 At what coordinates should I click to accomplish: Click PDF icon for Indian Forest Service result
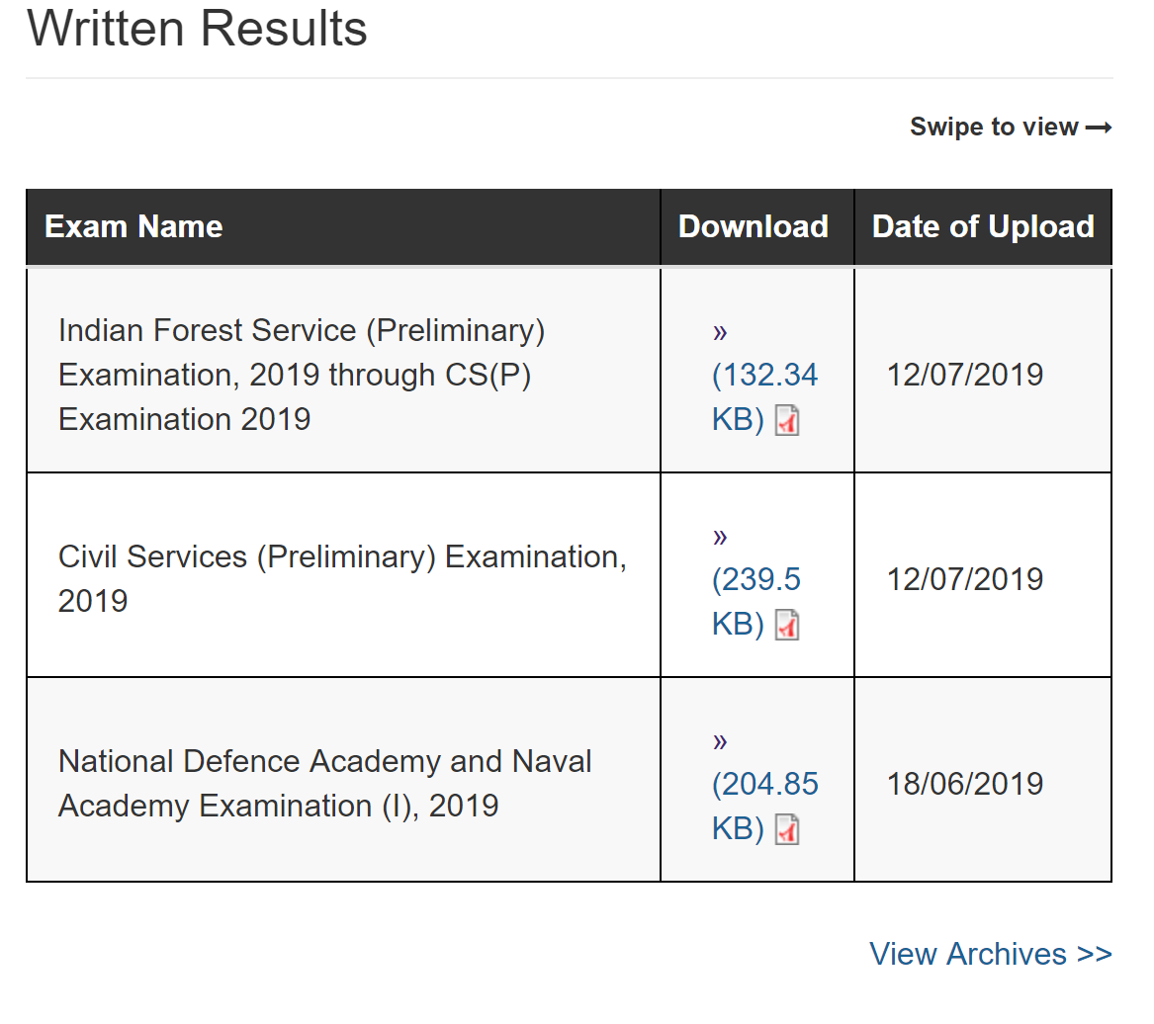787,421
